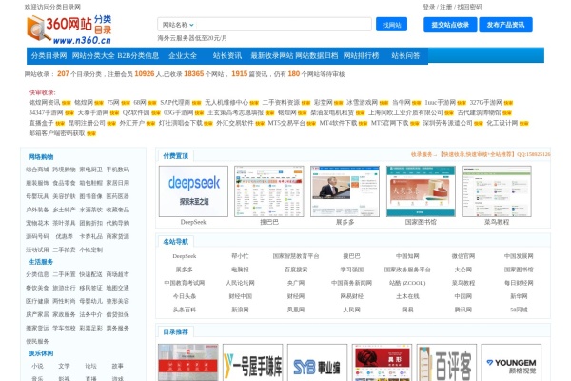
Task: Click the 找网站 search button
Action: click(391, 25)
